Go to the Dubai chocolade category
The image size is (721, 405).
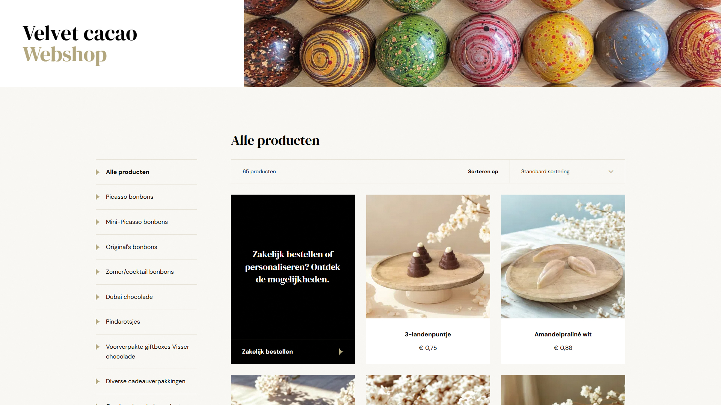(129, 297)
